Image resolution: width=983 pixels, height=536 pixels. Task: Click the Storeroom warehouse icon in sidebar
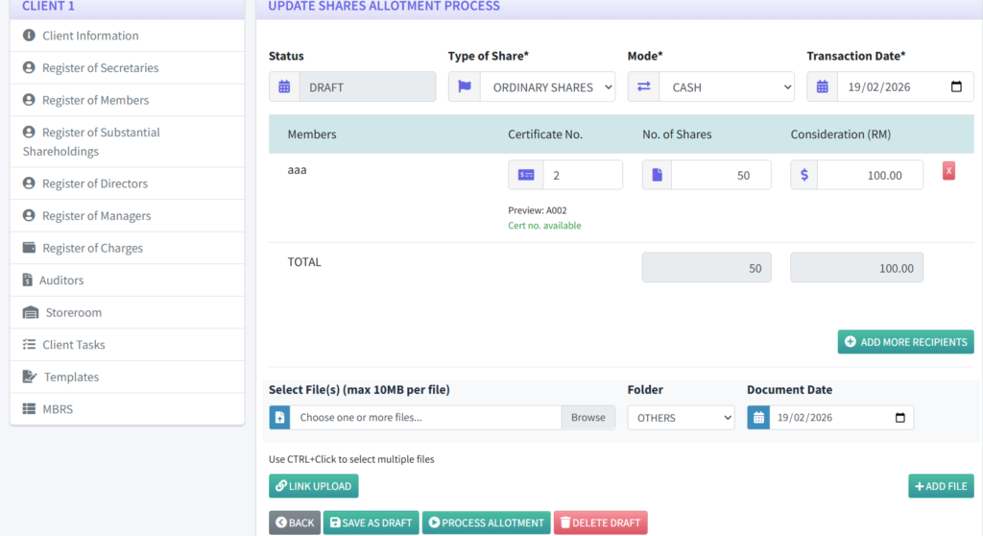click(x=30, y=313)
